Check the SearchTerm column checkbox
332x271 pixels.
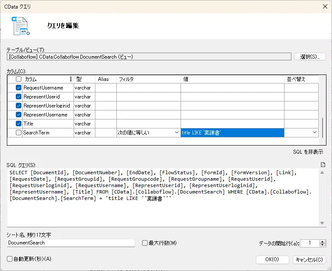[19, 133]
